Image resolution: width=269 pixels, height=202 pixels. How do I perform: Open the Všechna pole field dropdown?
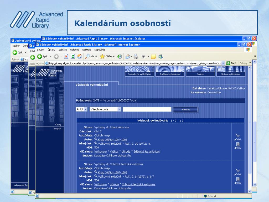119,109
